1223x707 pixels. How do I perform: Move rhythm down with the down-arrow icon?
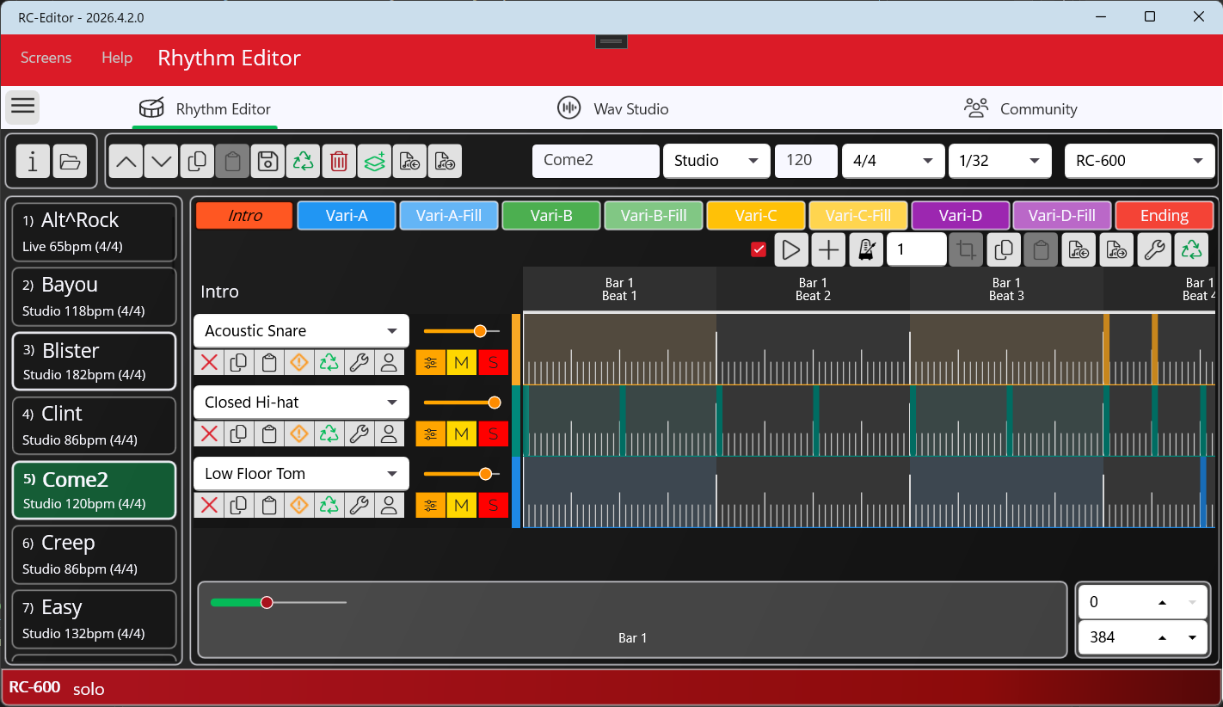tap(162, 161)
